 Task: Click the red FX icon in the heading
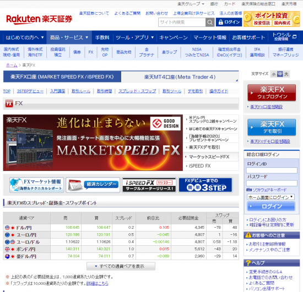pos(9,103)
